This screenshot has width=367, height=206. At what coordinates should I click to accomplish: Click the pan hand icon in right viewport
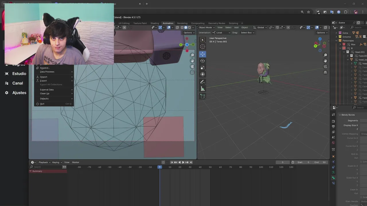click(325, 61)
